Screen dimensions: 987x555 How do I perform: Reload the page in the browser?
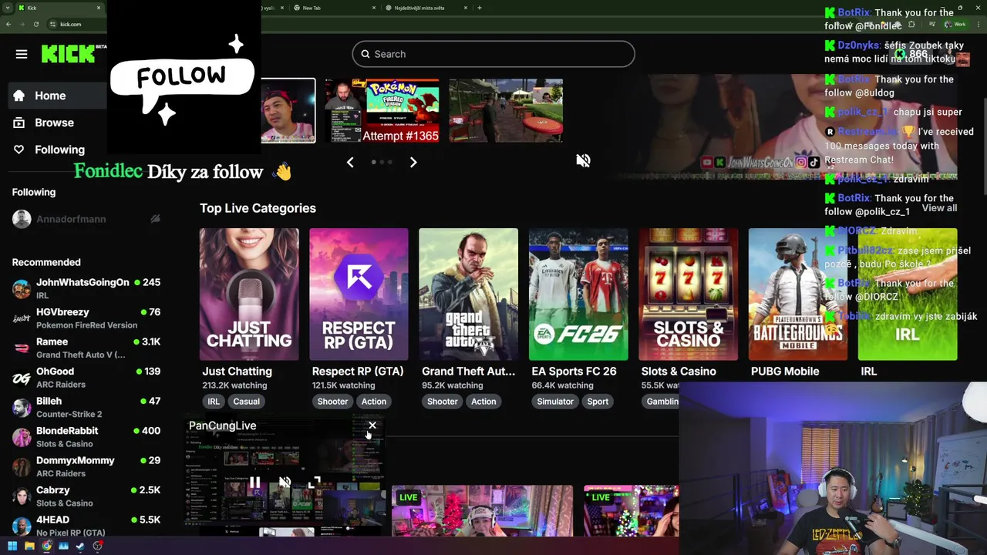coord(36,24)
